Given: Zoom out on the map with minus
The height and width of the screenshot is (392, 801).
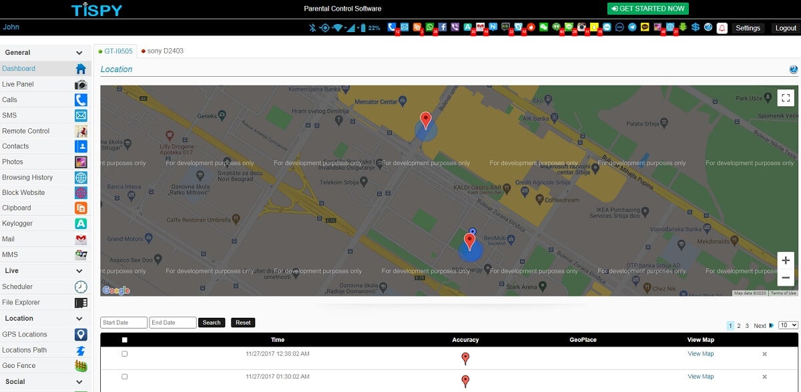Looking at the screenshot, I should click(786, 277).
